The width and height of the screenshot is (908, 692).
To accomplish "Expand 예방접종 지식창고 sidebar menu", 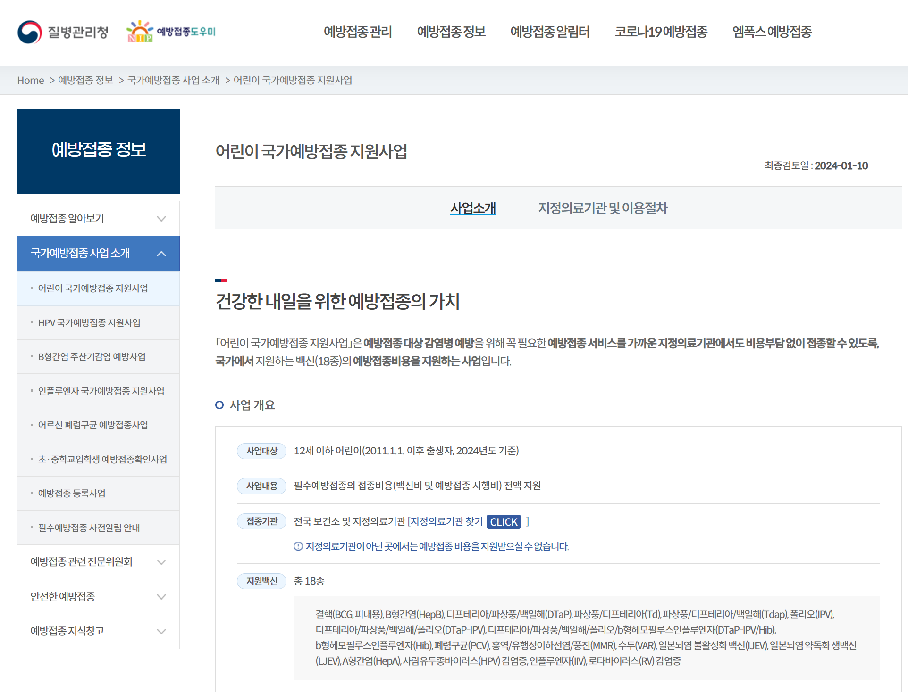I will (161, 631).
